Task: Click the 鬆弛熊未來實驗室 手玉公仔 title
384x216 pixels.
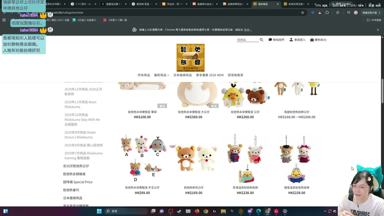Action: 142,187
